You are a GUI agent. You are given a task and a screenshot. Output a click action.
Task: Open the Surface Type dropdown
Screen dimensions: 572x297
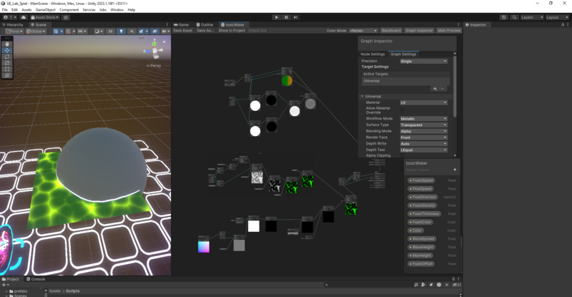coord(423,125)
